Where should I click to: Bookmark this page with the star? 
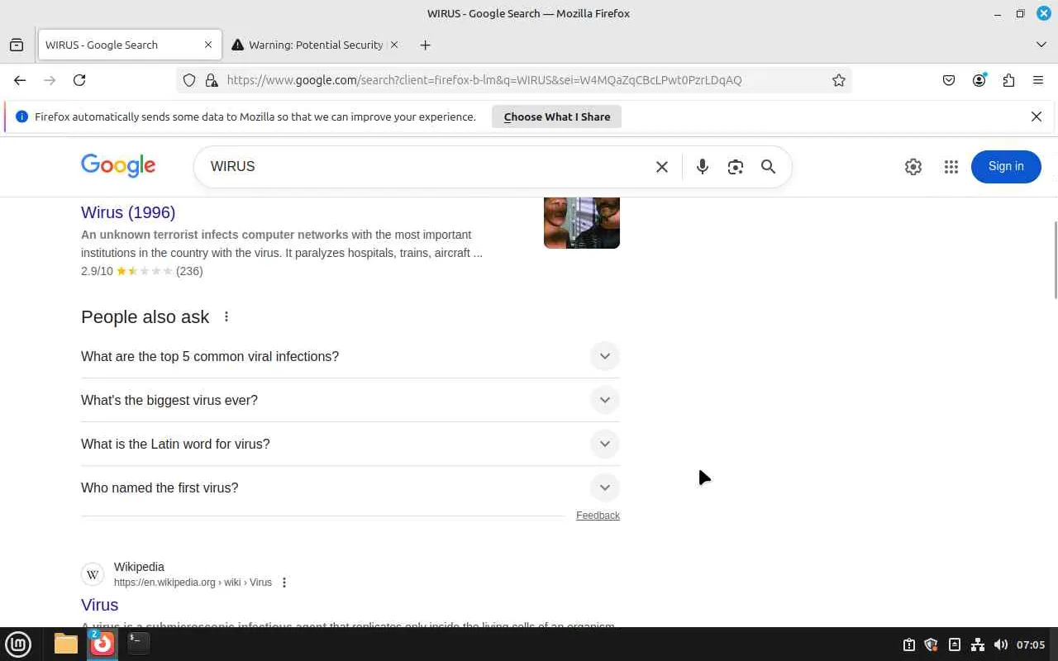click(x=839, y=80)
